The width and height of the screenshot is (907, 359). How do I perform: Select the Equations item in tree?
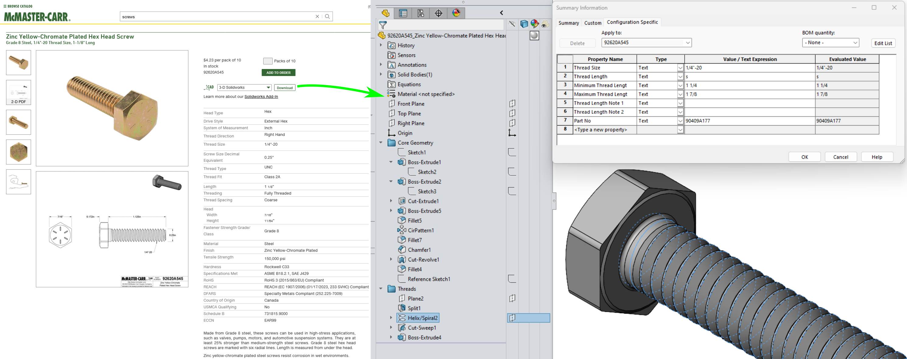point(409,85)
